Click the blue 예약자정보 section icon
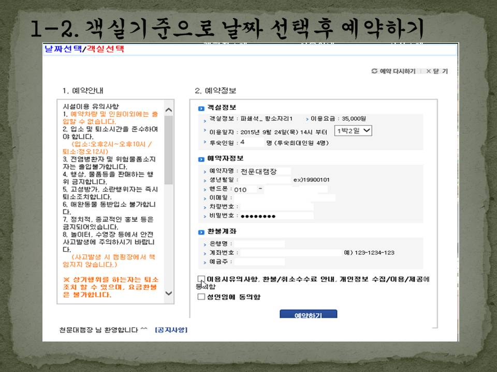The width and height of the screenshot is (497, 372). [201, 159]
